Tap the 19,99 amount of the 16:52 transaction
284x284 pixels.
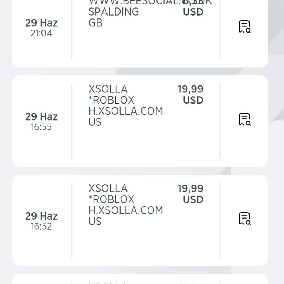click(190, 188)
